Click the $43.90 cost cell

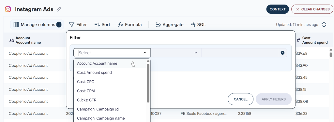click(301, 65)
